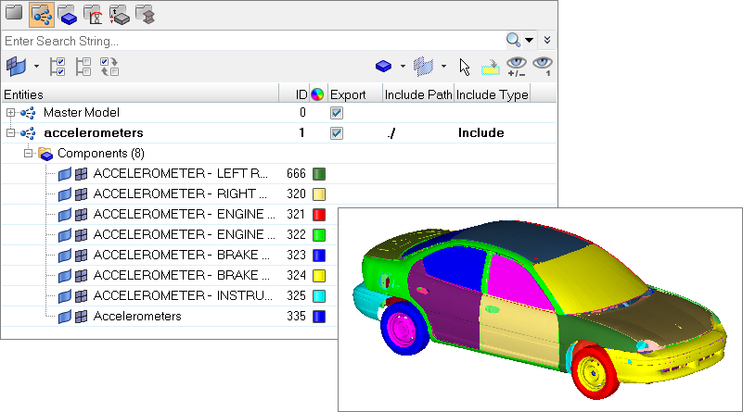This screenshot has height=412, width=743.
Task: Activate the arrow pointer selector tool
Action: tap(466, 67)
